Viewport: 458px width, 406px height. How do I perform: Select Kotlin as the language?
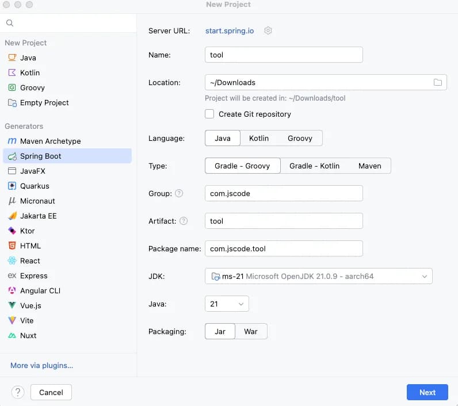259,138
